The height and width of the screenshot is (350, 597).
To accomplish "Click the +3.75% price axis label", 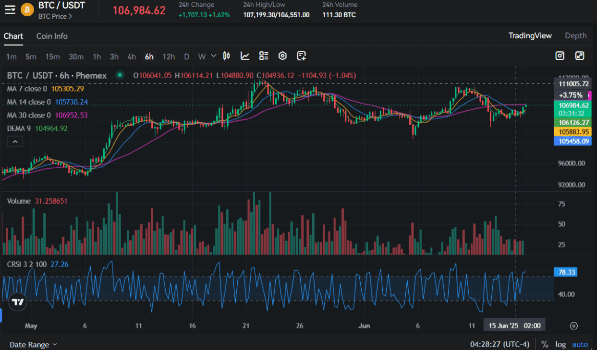I will (x=571, y=95).
